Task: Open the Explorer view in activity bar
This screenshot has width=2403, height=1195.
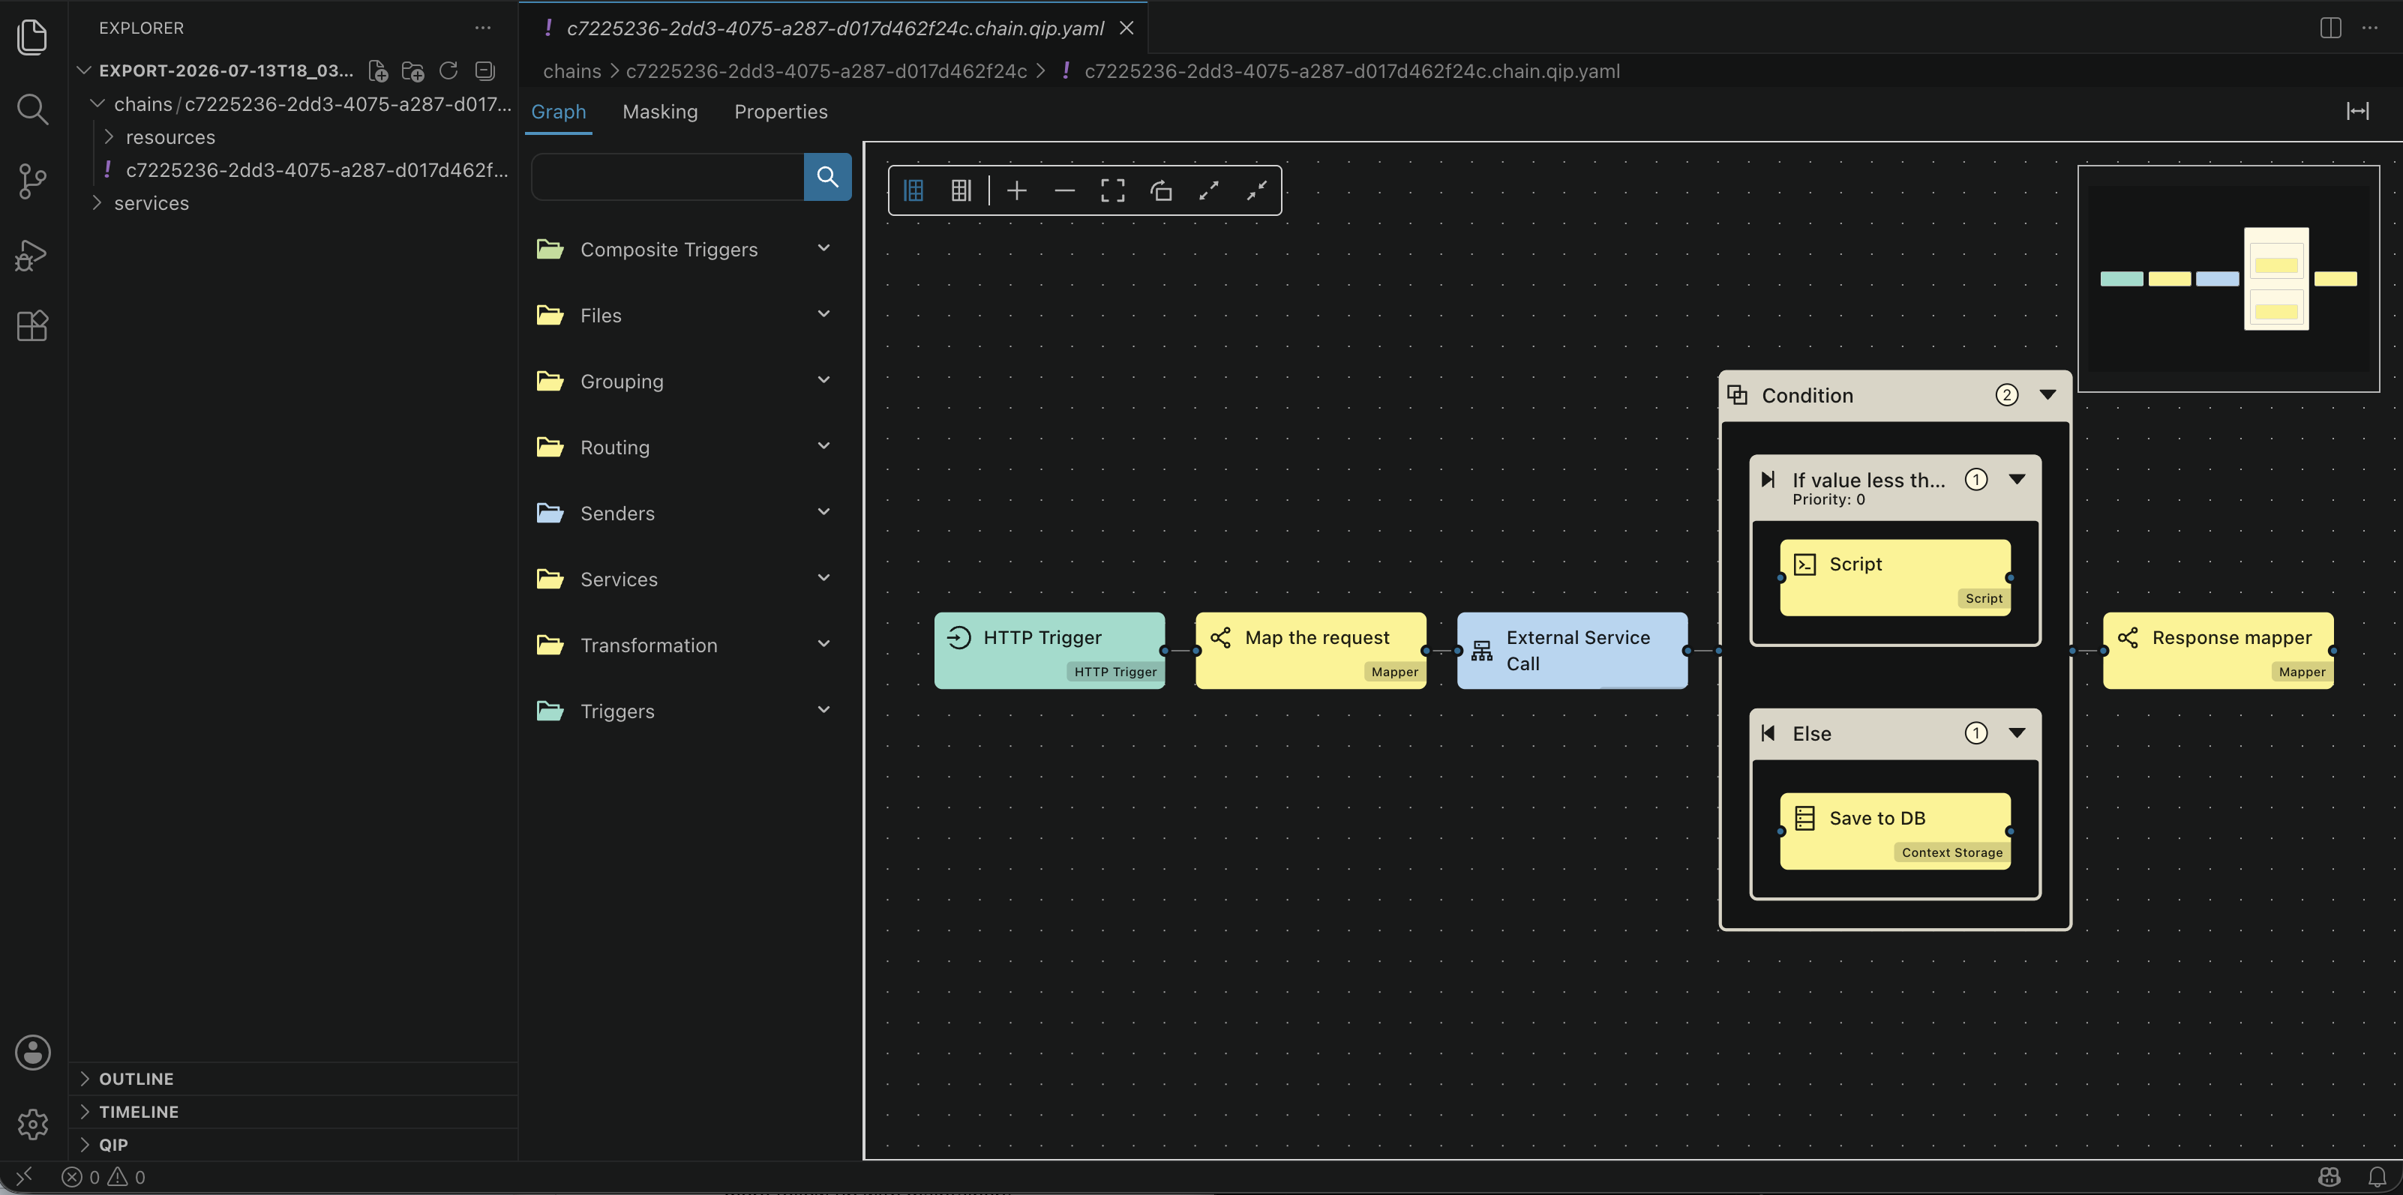Action: 33,37
